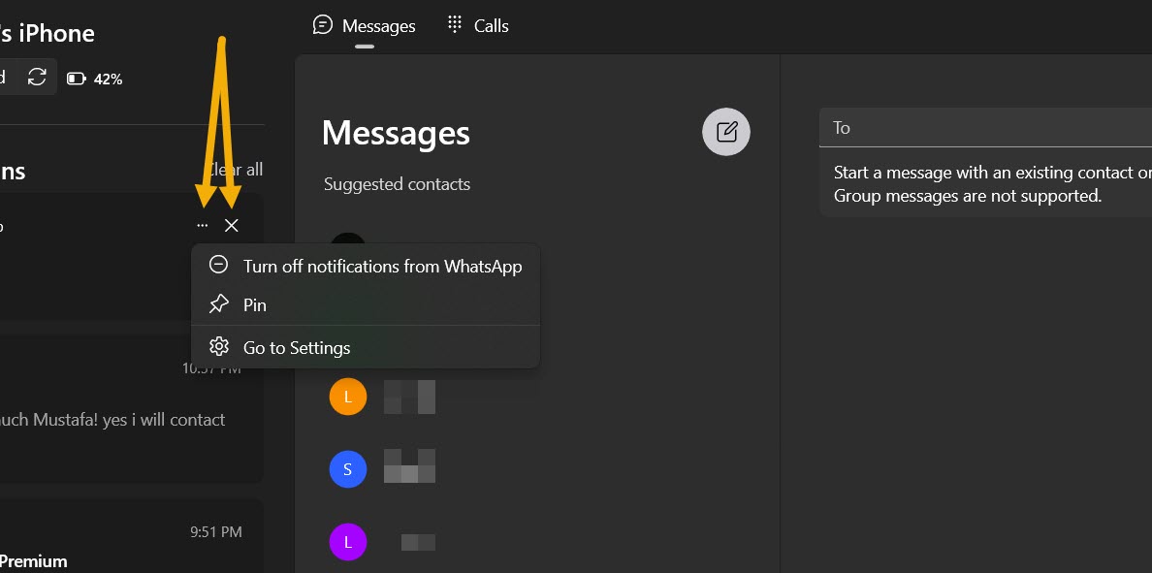
Task: Start a new message with compose icon
Action: [x=726, y=132]
